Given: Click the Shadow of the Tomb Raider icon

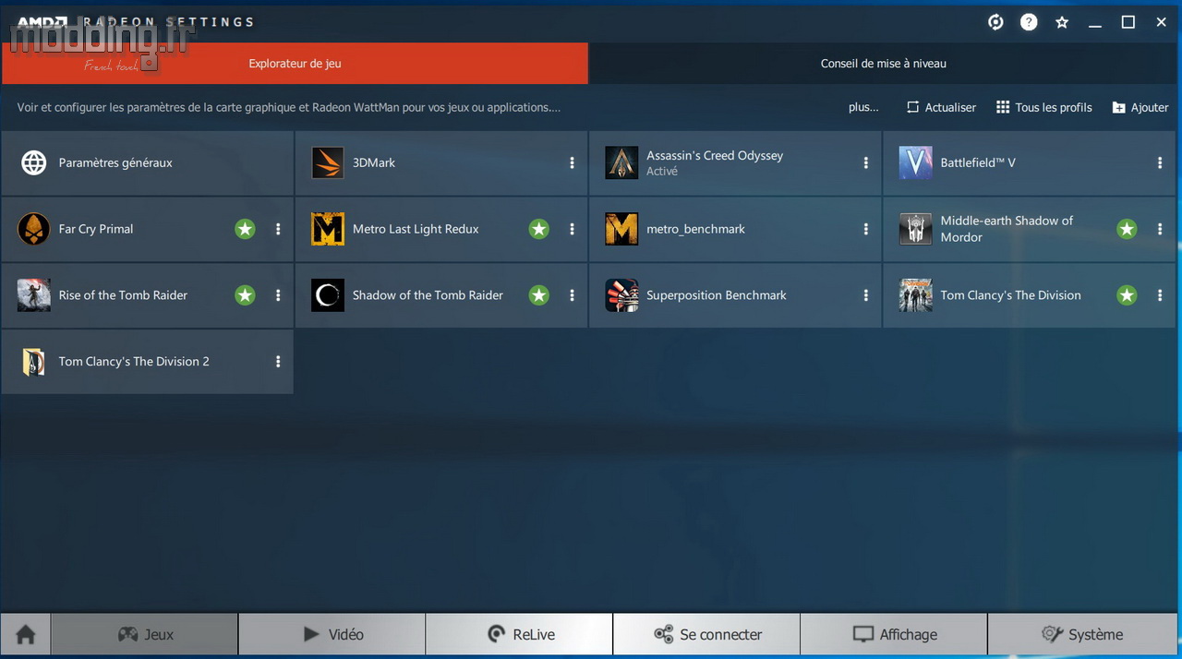Looking at the screenshot, I should [x=328, y=295].
